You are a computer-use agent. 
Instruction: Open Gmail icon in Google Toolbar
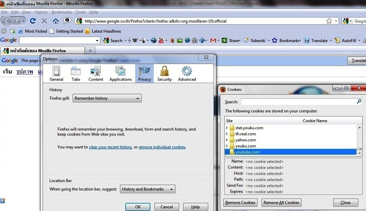[213, 40]
